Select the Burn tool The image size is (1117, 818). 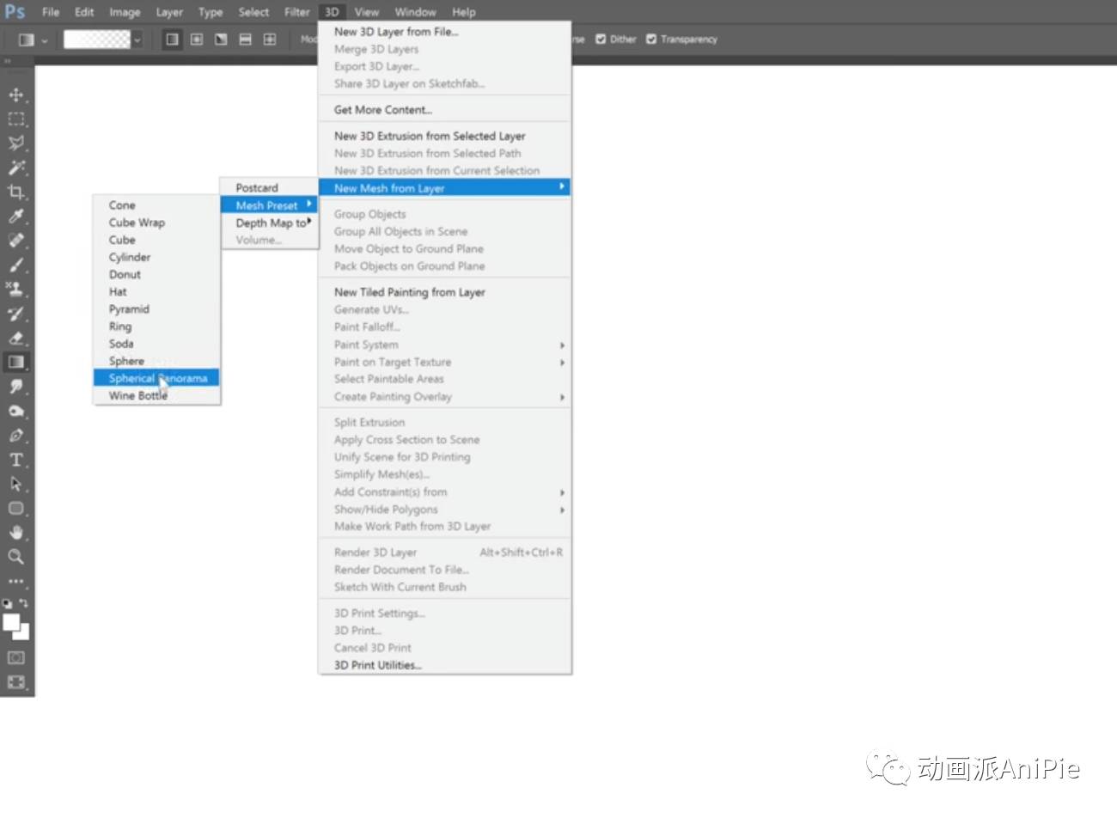16,411
